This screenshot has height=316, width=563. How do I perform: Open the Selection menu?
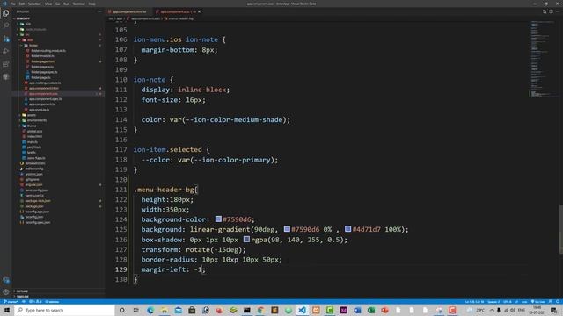tap(34, 4)
